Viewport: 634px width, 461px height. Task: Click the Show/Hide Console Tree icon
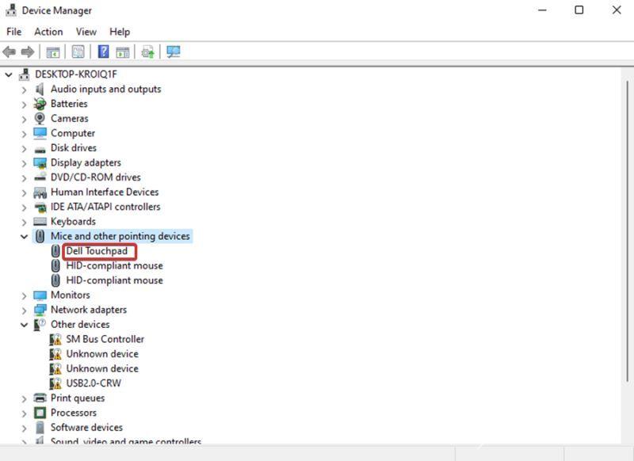pos(52,52)
